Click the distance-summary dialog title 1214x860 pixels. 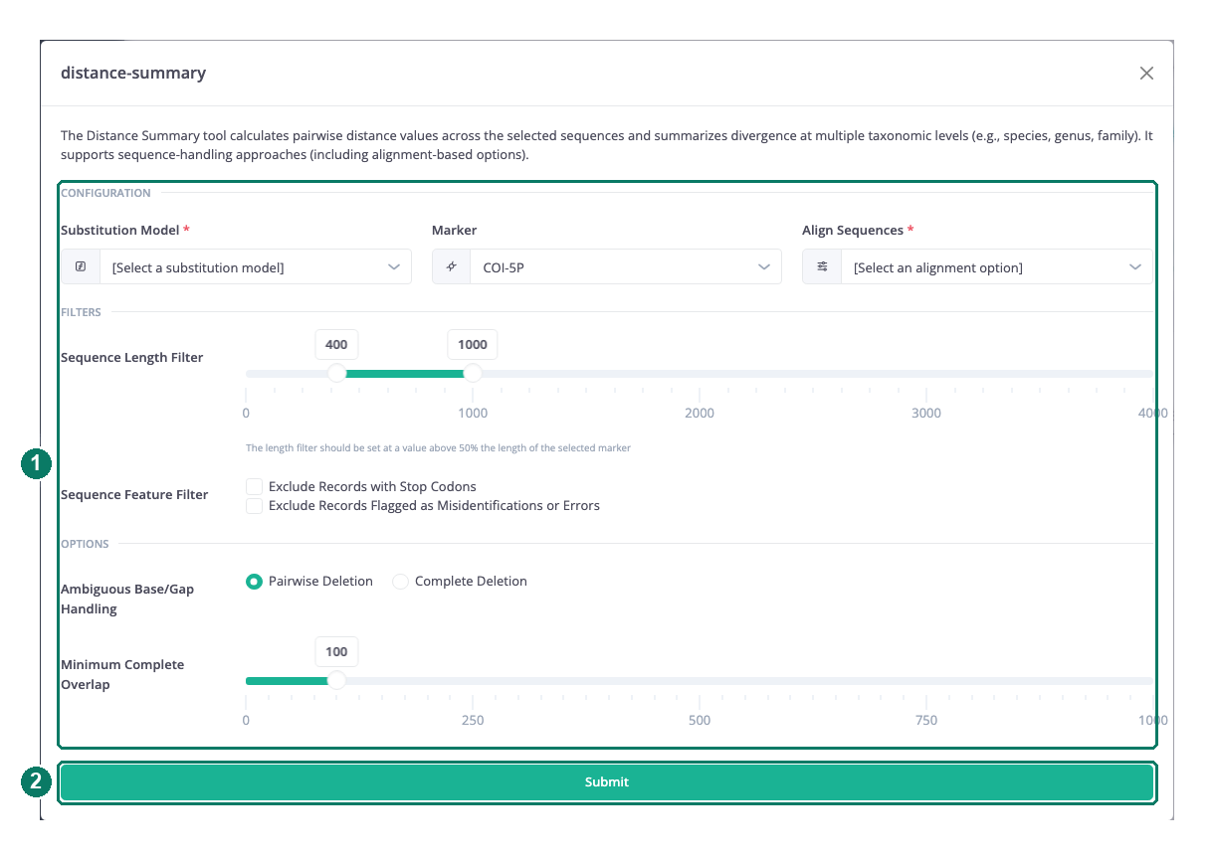click(133, 73)
